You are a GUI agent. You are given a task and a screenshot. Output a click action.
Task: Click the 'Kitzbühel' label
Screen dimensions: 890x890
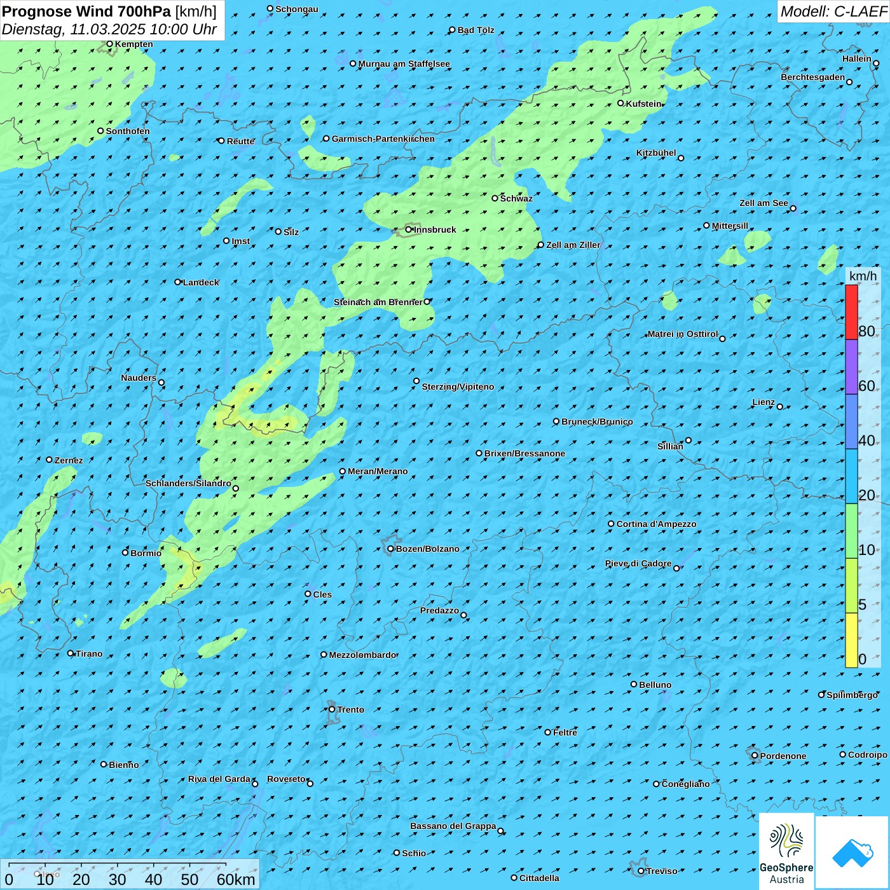[x=656, y=153]
